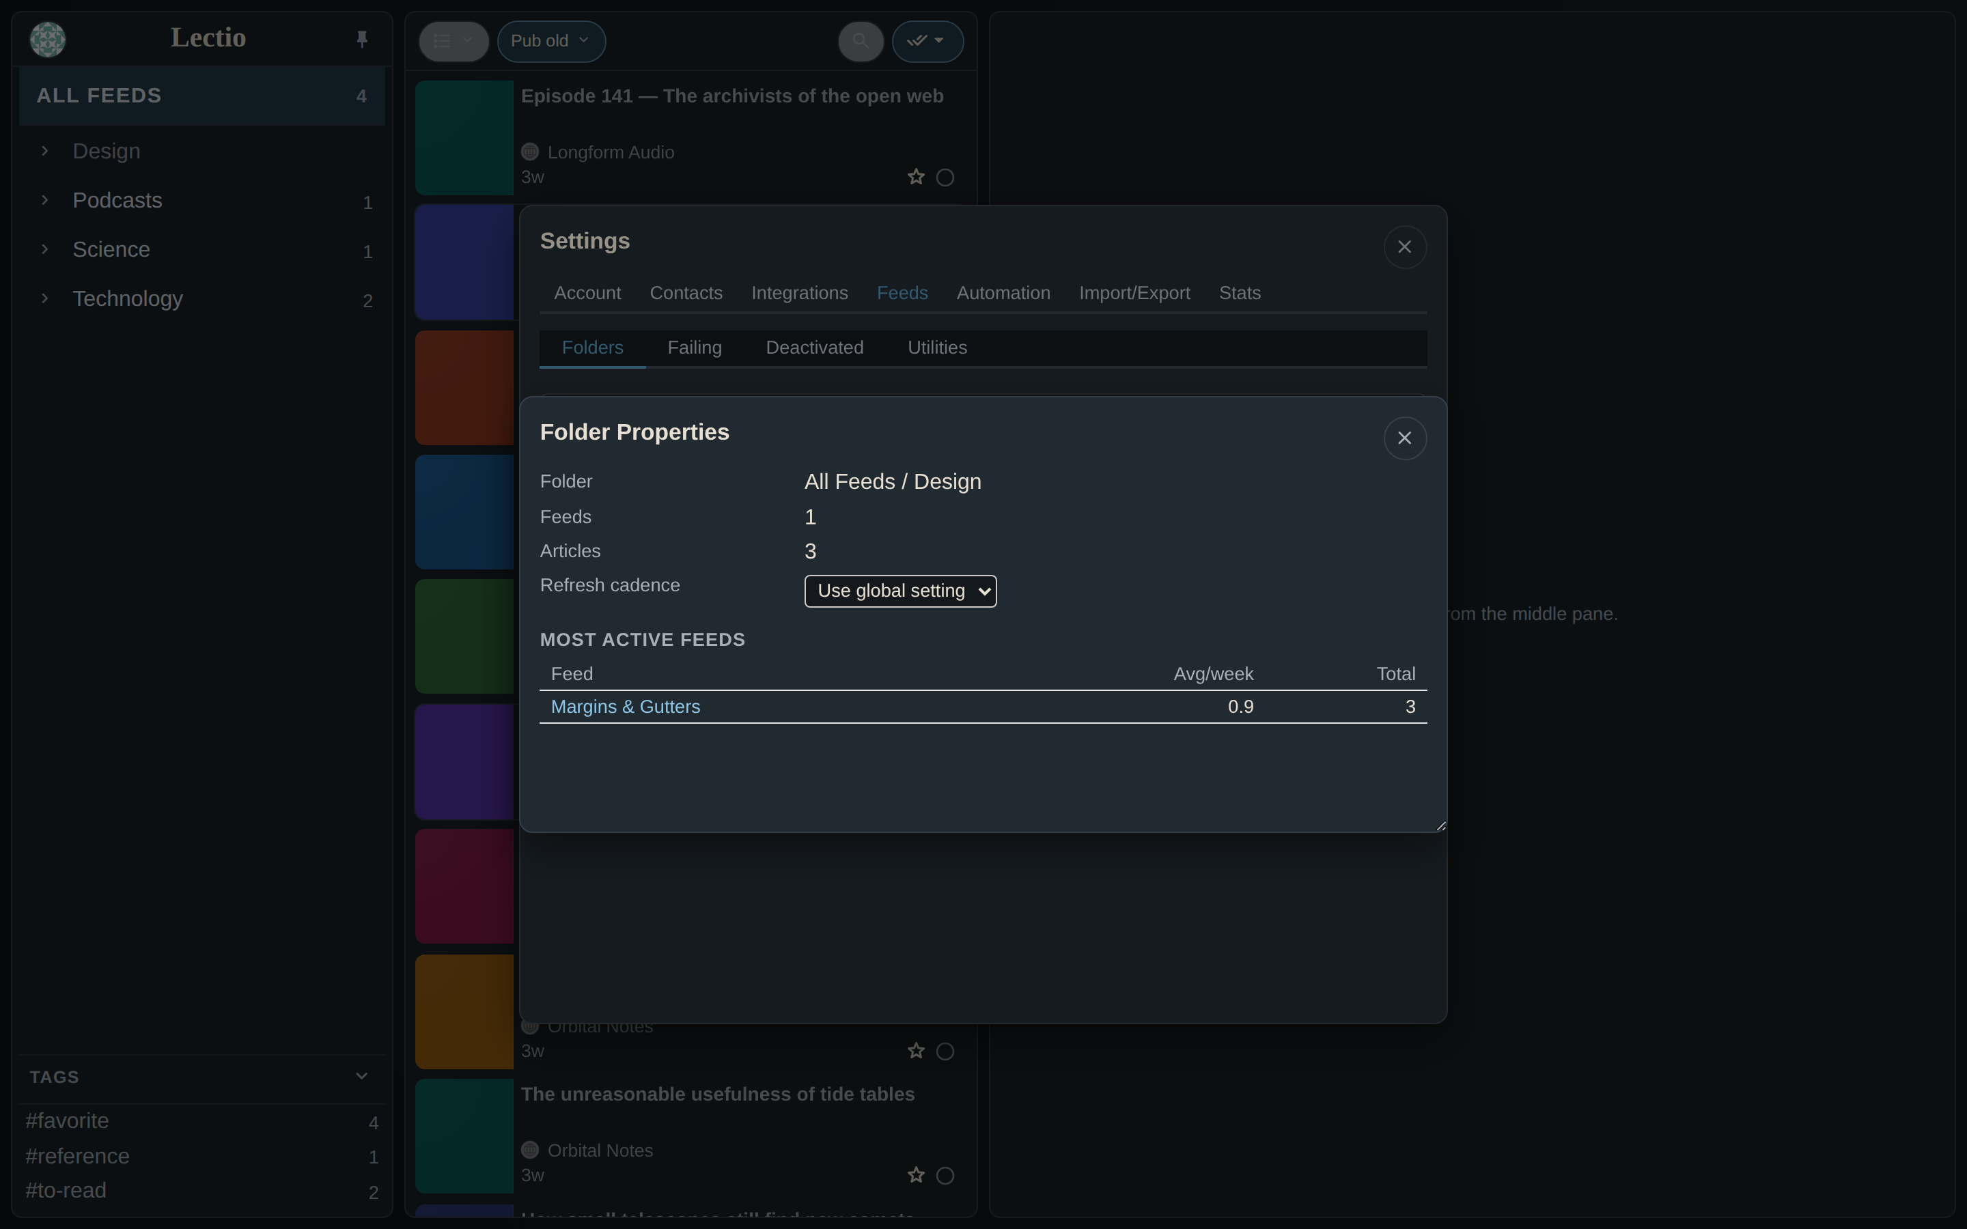1967x1229 pixels.
Task: Click the Total column header
Action: click(1395, 675)
